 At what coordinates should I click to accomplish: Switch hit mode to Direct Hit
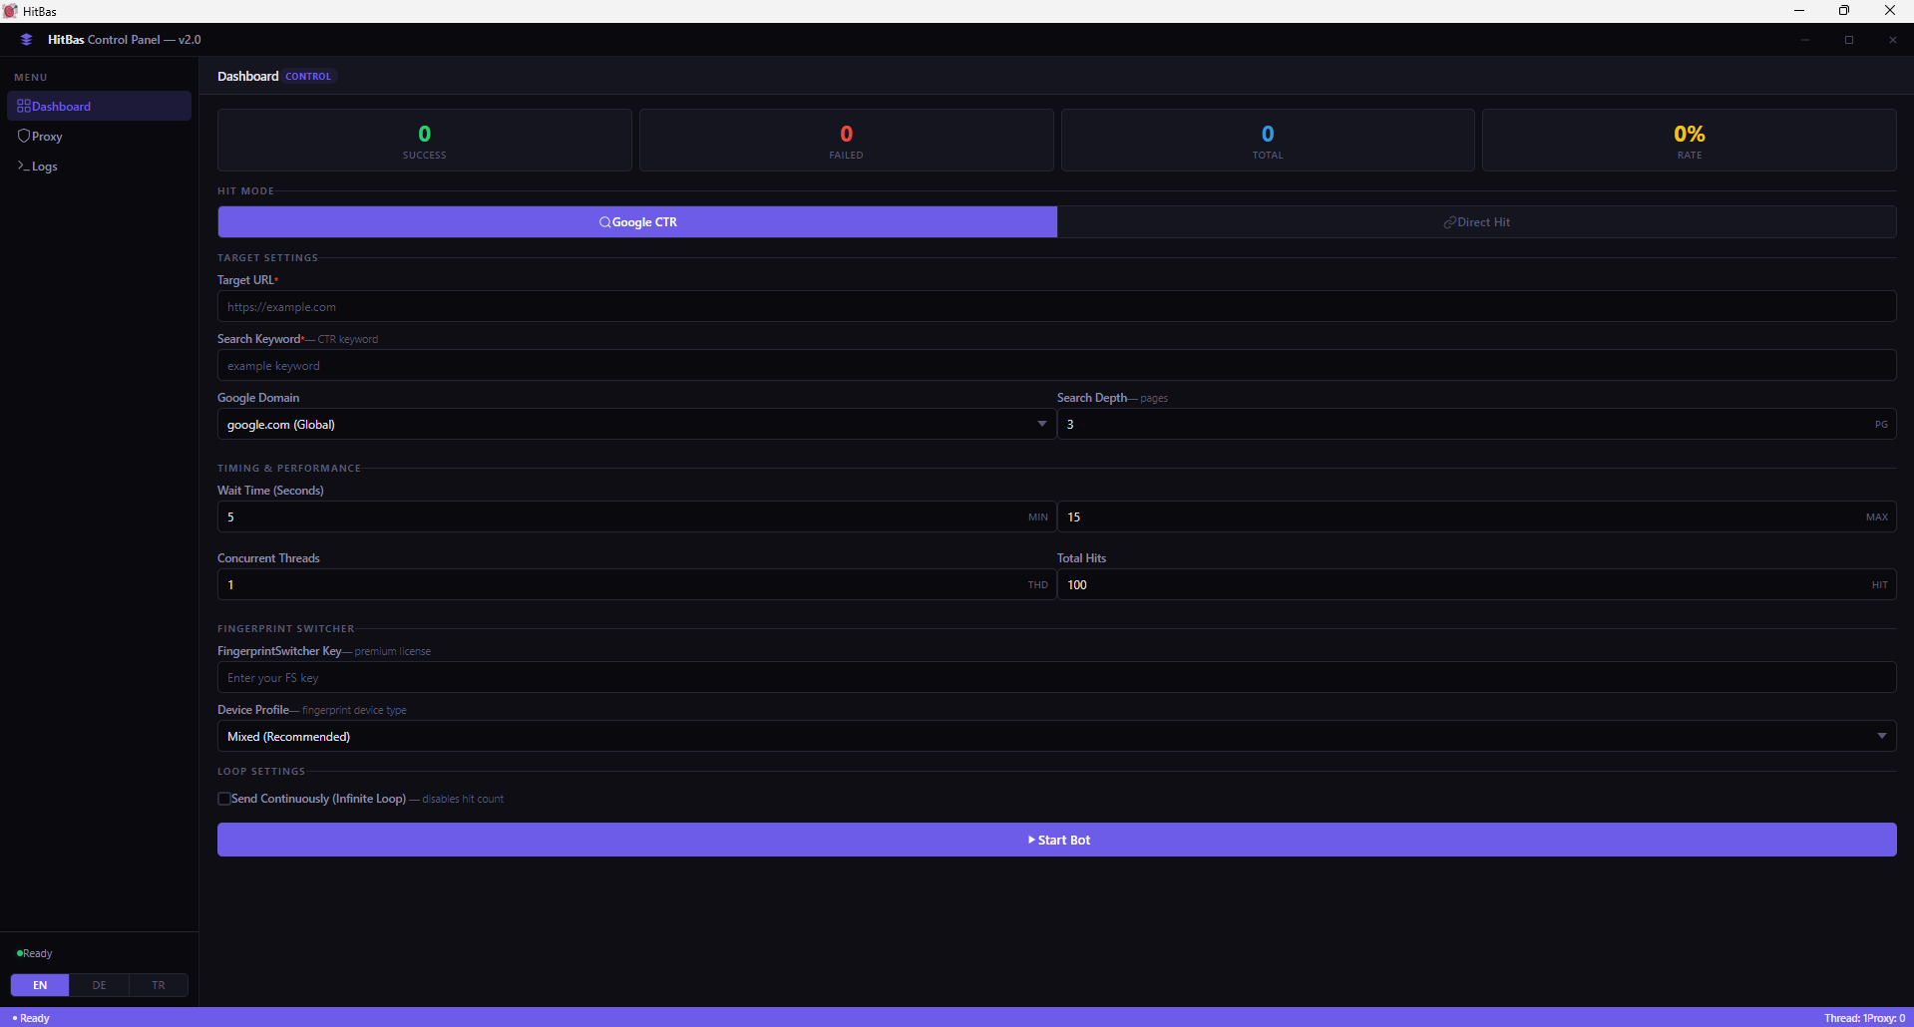click(1477, 221)
